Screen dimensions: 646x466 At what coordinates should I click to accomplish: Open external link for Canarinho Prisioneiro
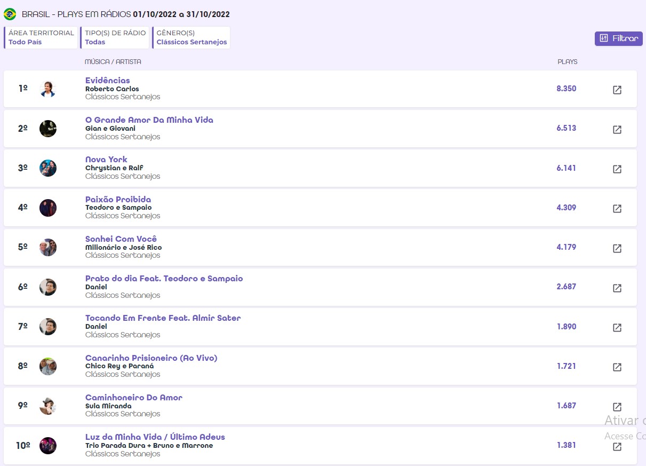pyautogui.click(x=617, y=367)
